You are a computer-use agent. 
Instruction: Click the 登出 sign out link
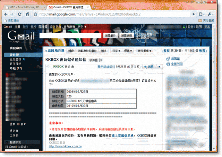pos(207,27)
